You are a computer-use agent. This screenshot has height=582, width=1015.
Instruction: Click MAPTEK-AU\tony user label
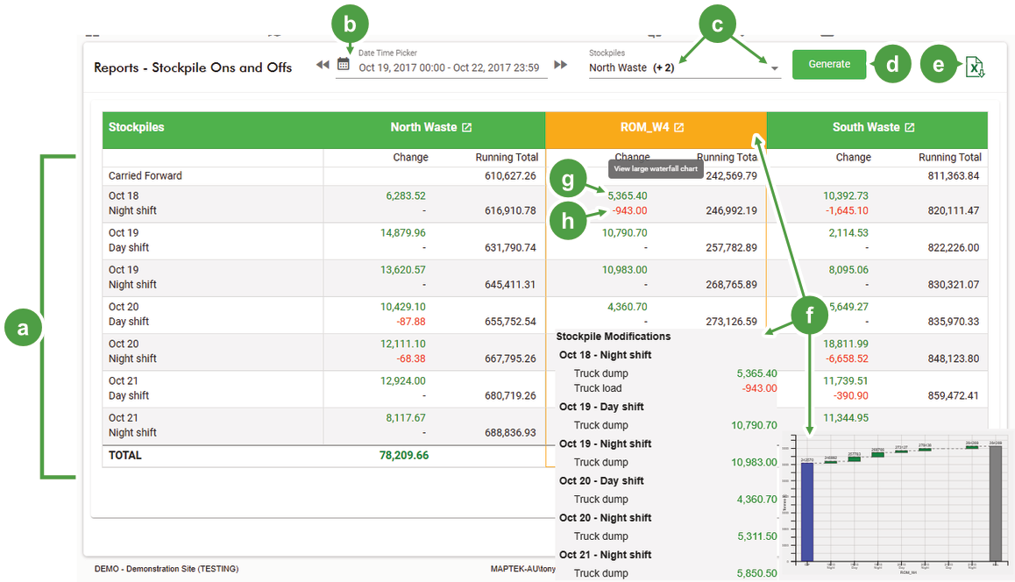[523, 569]
